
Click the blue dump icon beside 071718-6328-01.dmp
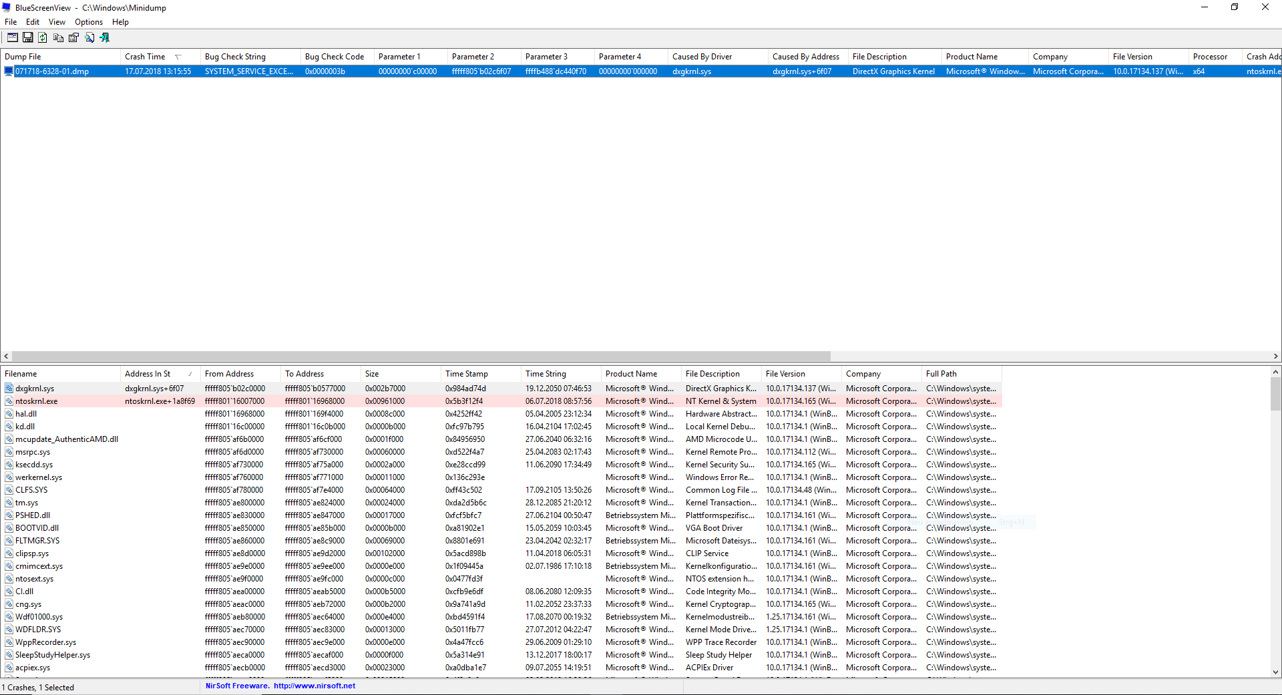[9, 71]
